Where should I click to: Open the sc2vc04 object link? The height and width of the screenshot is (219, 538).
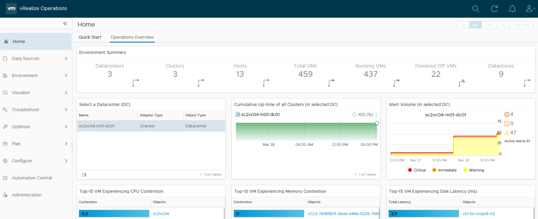161,214
